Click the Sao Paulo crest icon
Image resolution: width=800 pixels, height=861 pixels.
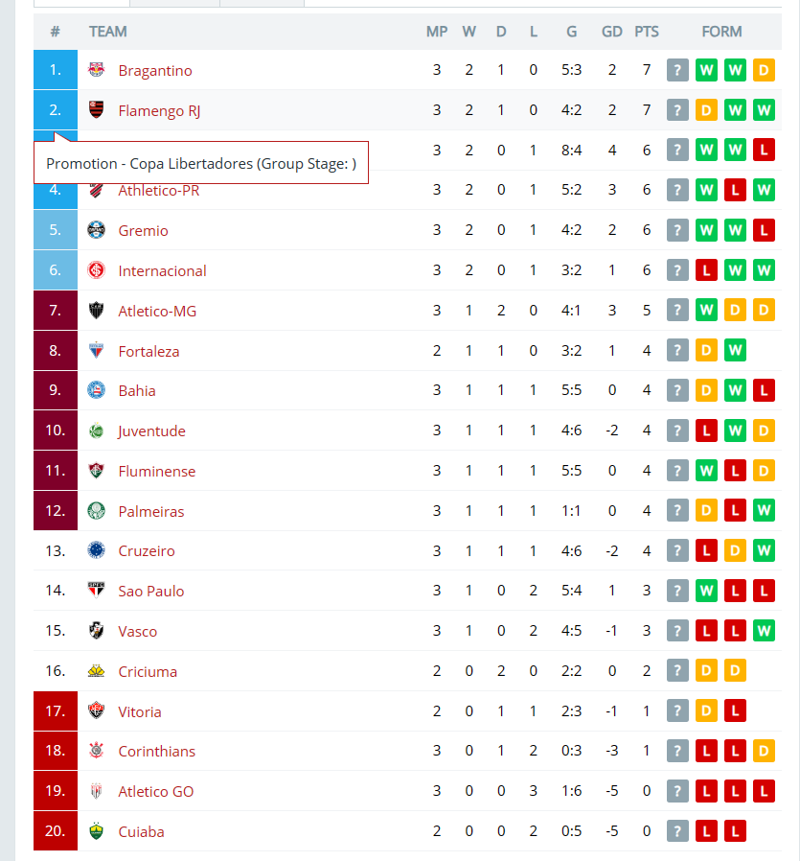click(x=97, y=591)
